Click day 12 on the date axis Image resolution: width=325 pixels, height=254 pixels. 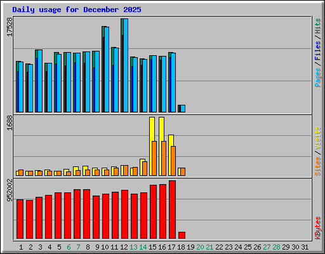point(124,247)
